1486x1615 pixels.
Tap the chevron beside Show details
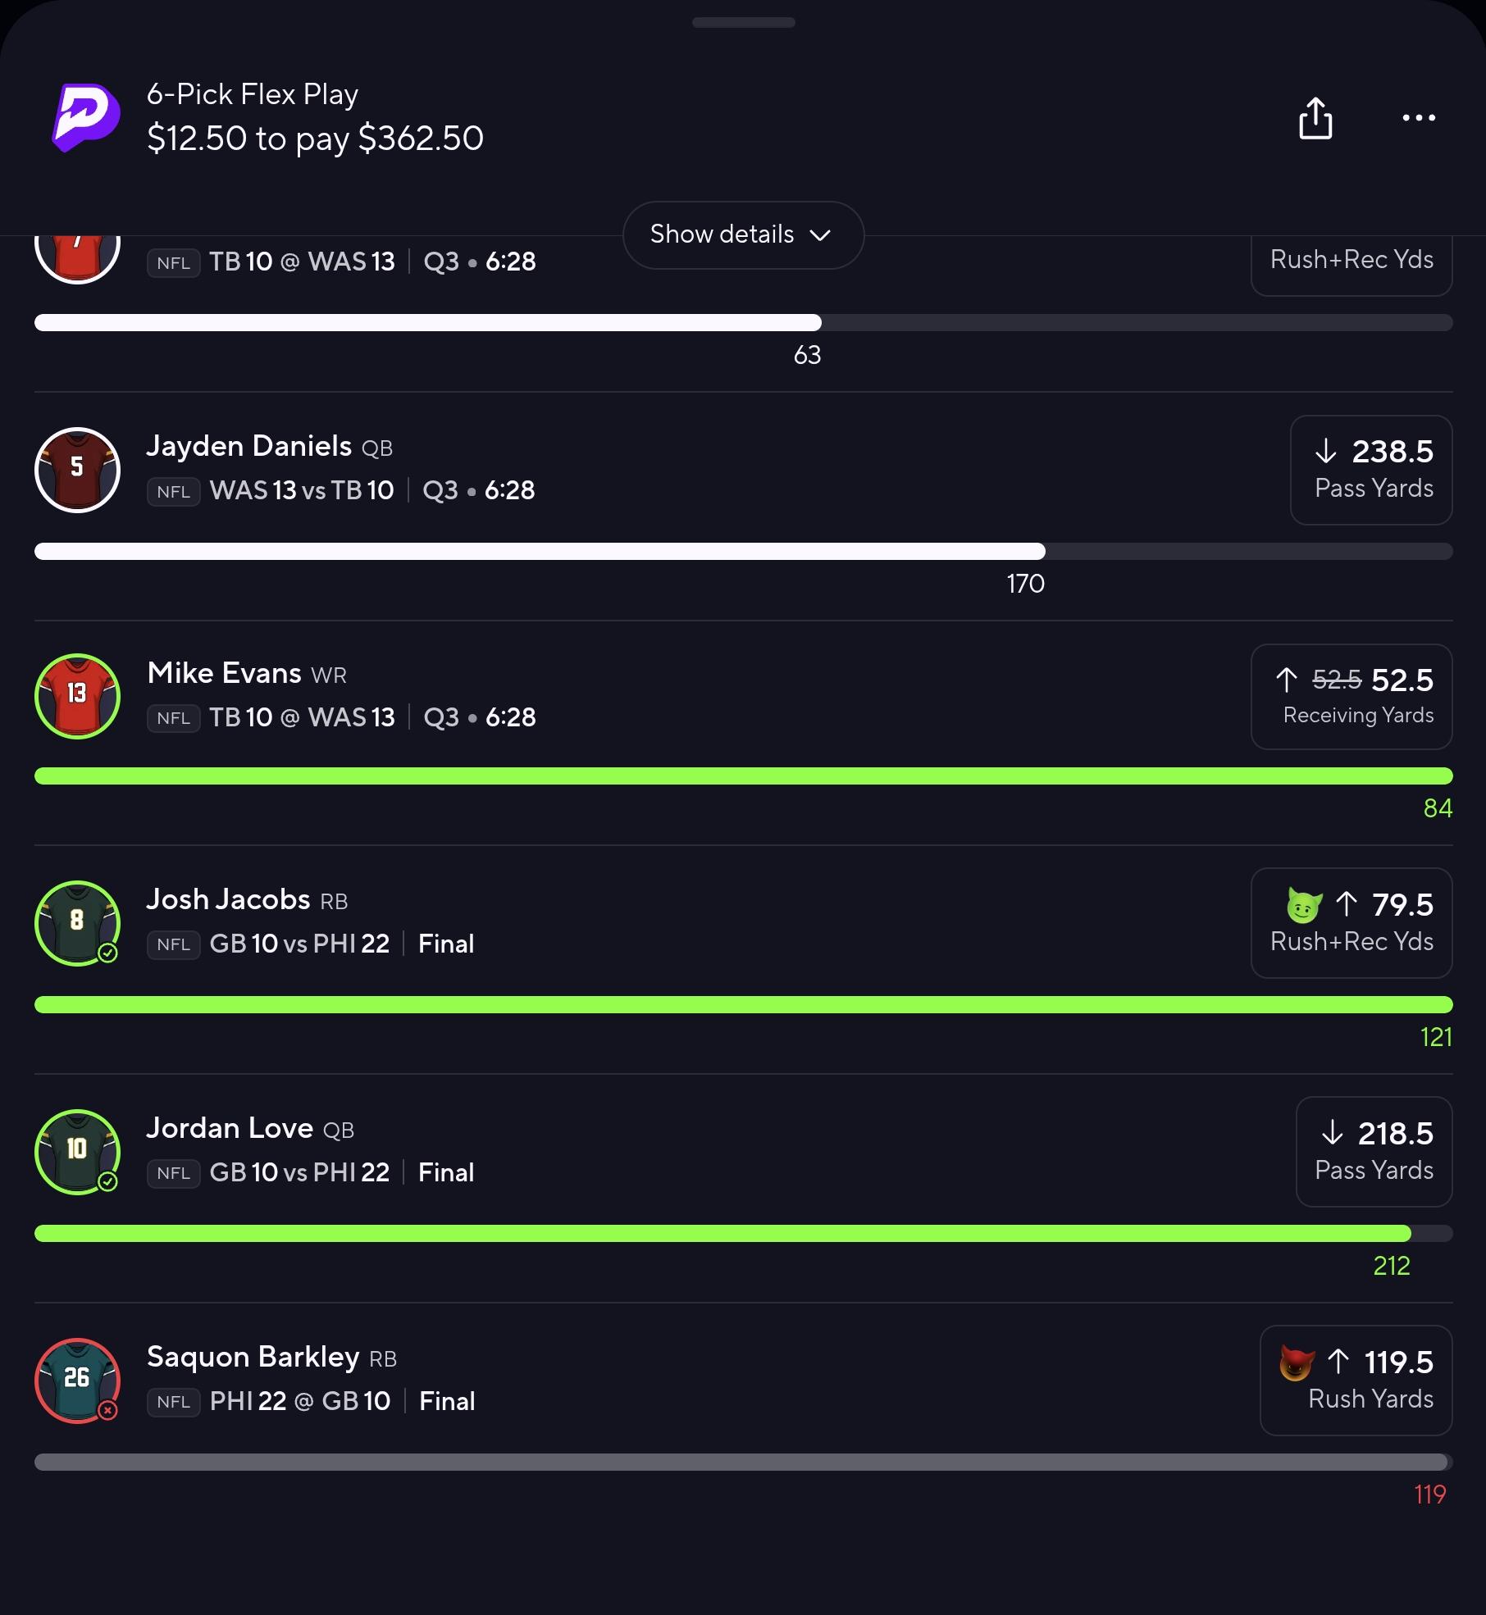(x=820, y=235)
